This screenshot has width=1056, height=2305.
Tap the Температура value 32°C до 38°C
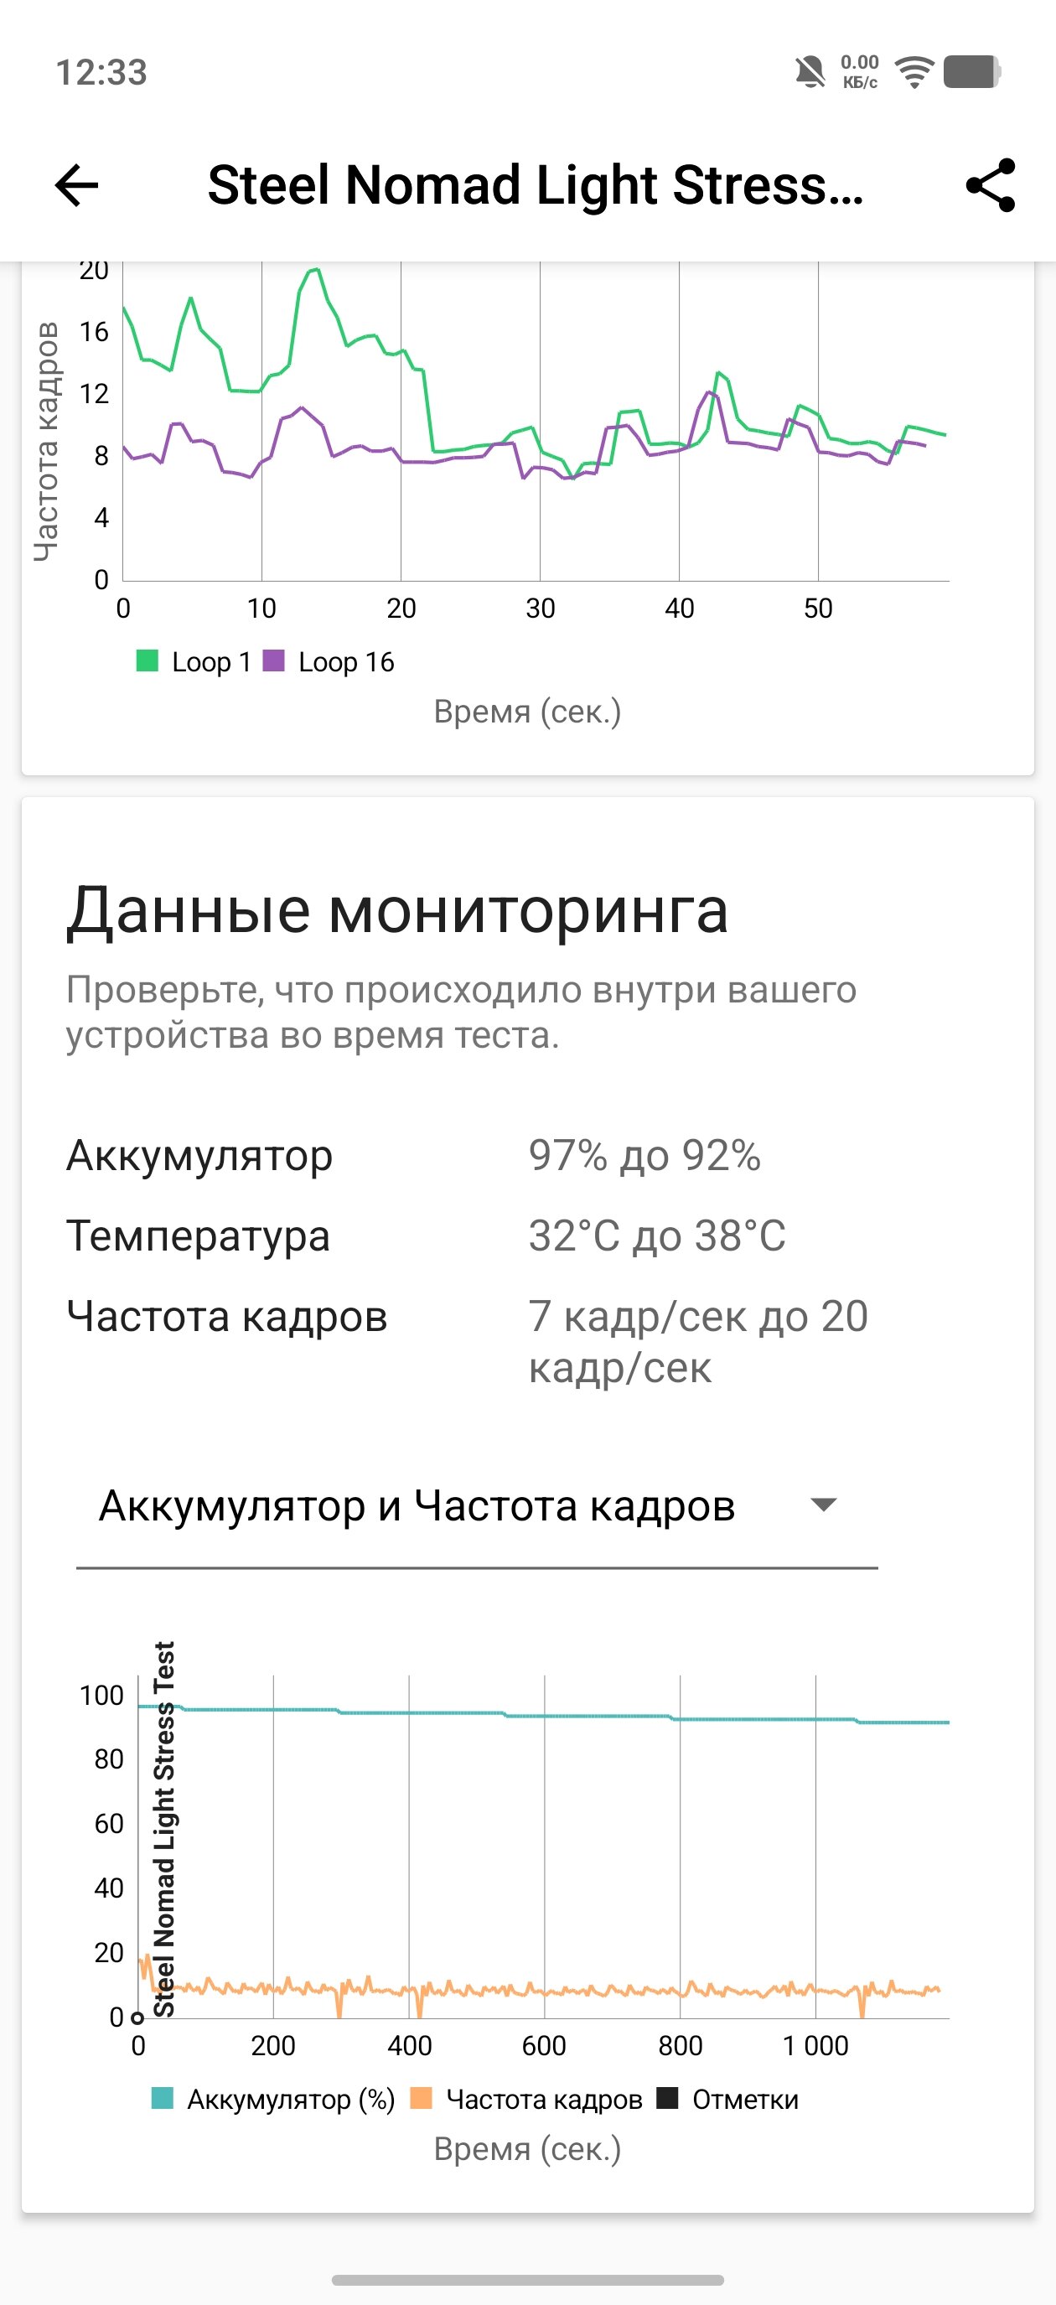click(x=657, y=1235)
